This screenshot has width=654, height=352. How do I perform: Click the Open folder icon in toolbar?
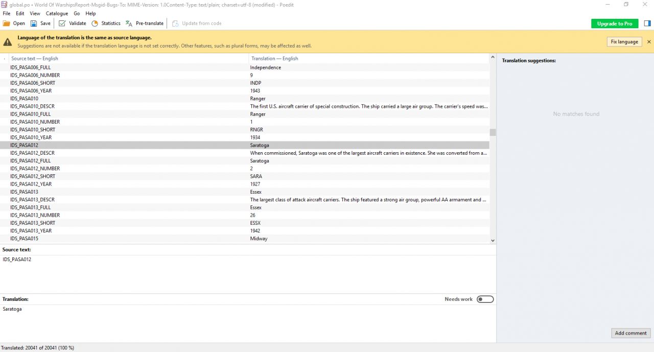tap(7, 24)
